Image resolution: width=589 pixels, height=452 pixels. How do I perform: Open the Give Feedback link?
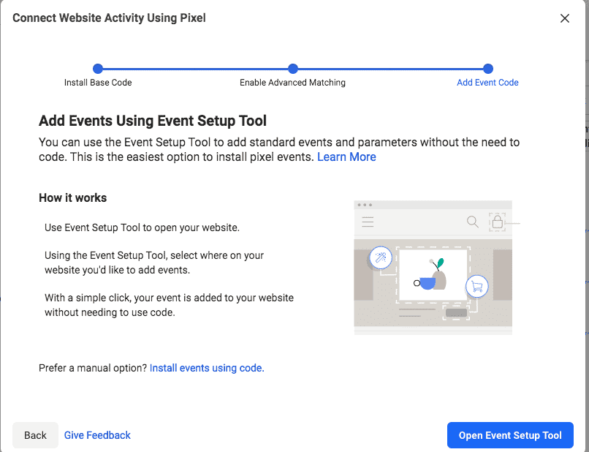click(x=97, y=435)
